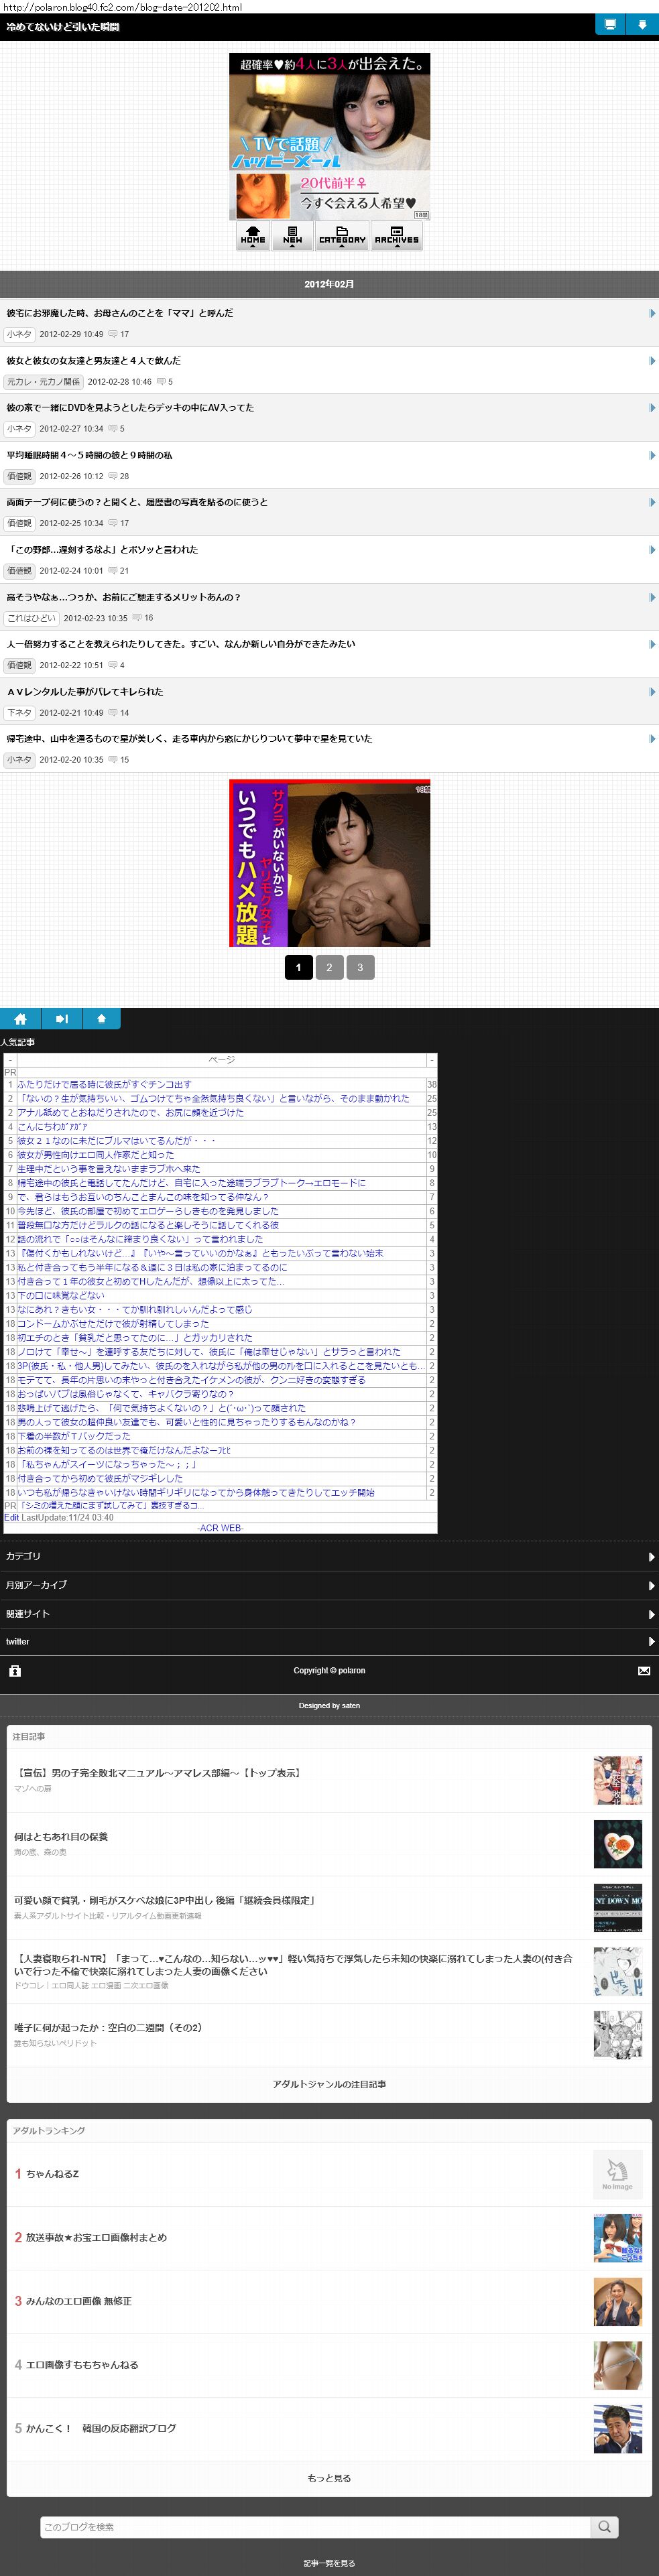Click the mail envelope icon near copyright
This screenshot has width=659, height=2576.
click(x=643, y=1670)
